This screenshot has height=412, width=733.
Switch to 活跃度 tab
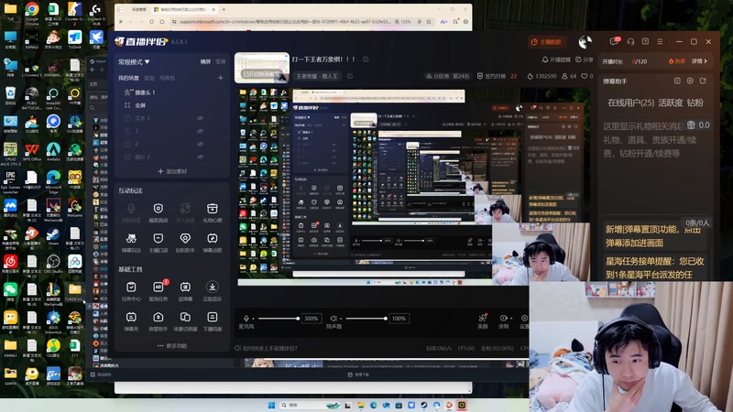coord(671,103)
